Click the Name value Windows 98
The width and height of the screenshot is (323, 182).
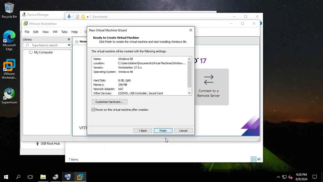click(125, 59)
